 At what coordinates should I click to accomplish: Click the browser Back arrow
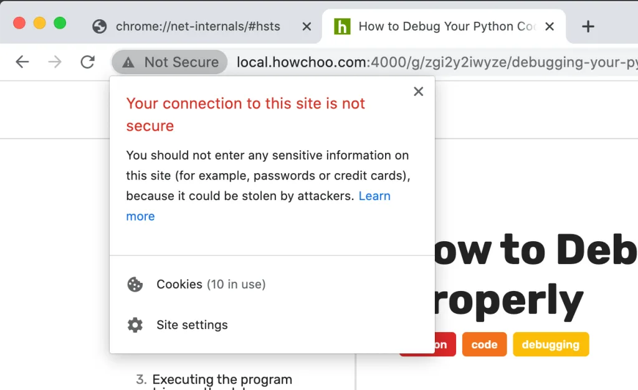22,62
